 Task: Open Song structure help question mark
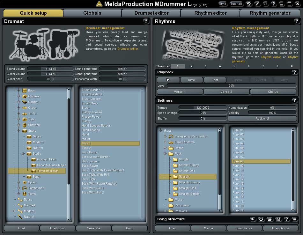pyautogui.click(x=287, y=219)
